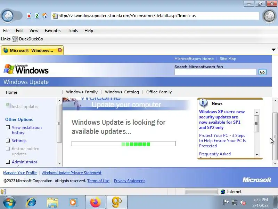Screen dimensions: 278x209
Task: Launch Internet Explorer from the taskbar
Action: coord(31,202)
